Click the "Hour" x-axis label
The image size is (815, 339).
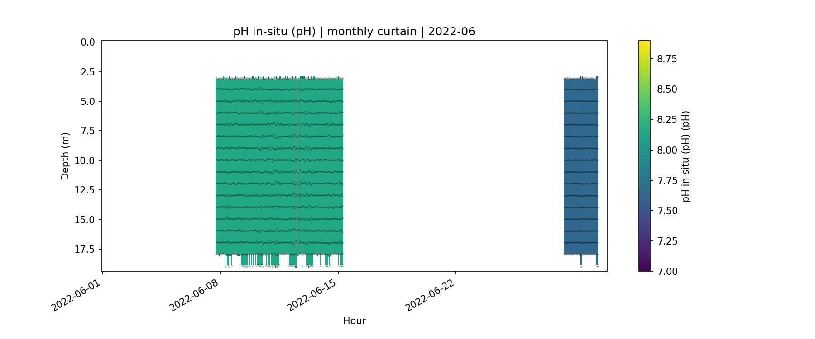[354, 321]
